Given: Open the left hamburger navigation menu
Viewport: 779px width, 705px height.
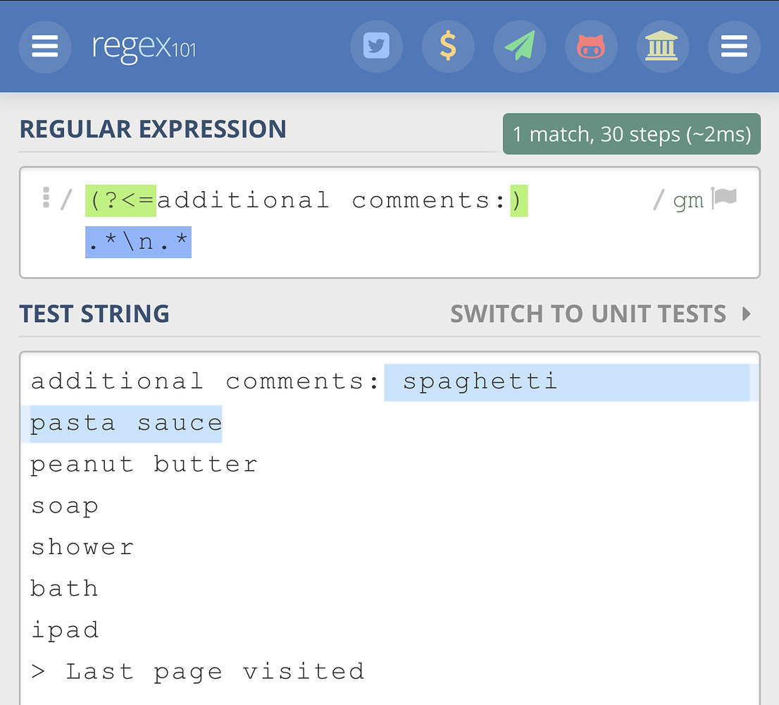Looking at the screenshot, I should [44, 47].
